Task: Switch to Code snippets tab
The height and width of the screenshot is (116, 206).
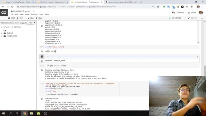Action: pos(21,23)
